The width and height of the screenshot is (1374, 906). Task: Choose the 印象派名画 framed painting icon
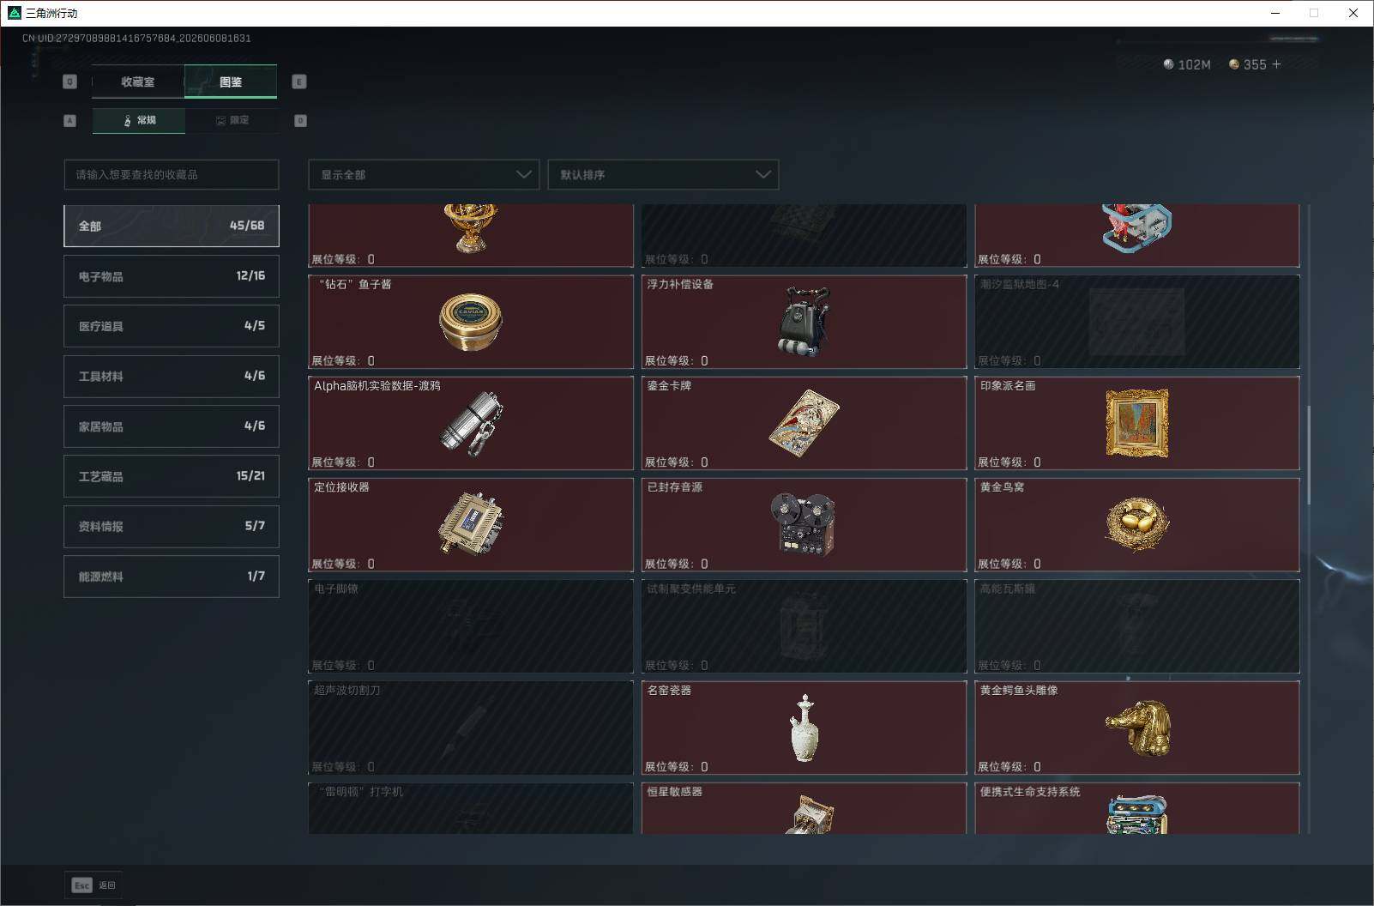click(x=1137, y=423)
